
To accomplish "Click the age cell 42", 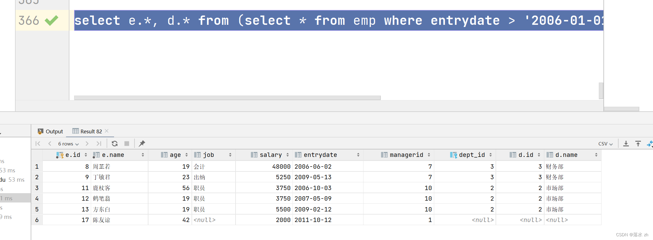I will tap(170, 220).
